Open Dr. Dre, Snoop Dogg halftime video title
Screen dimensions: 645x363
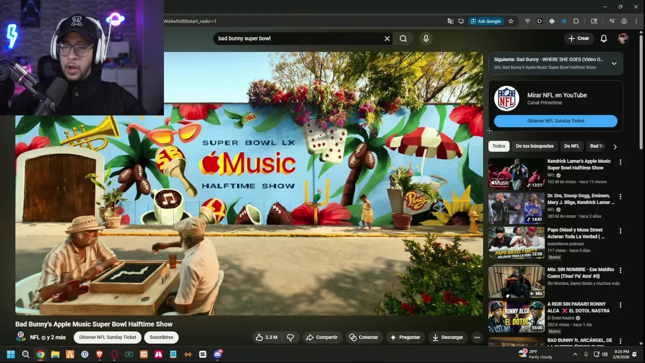pyautogui.click(x=580, y=199)
